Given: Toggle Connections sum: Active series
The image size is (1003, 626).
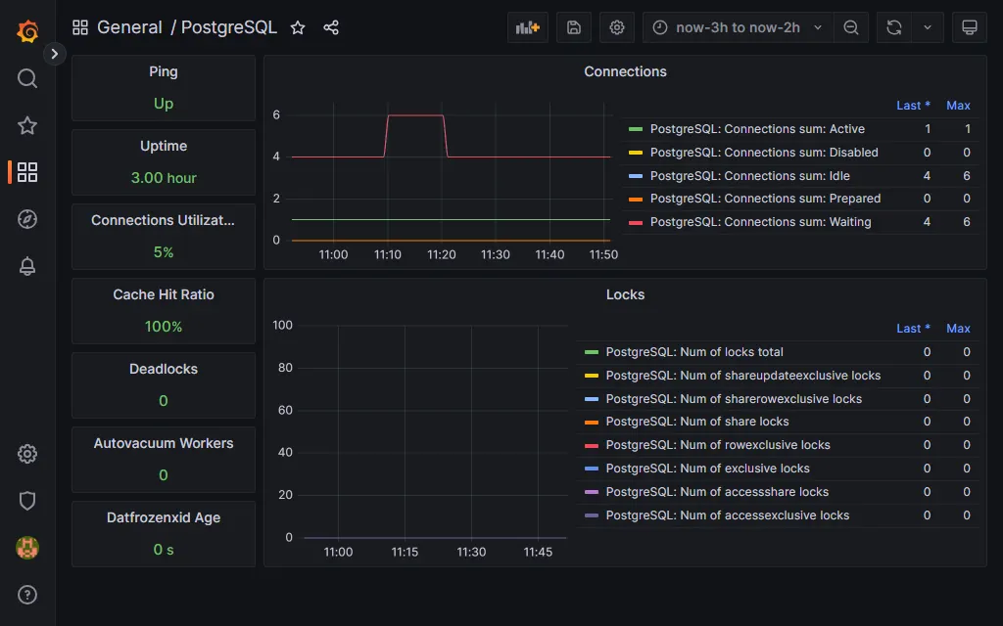Looking at the screenshot, I should 757,129.
